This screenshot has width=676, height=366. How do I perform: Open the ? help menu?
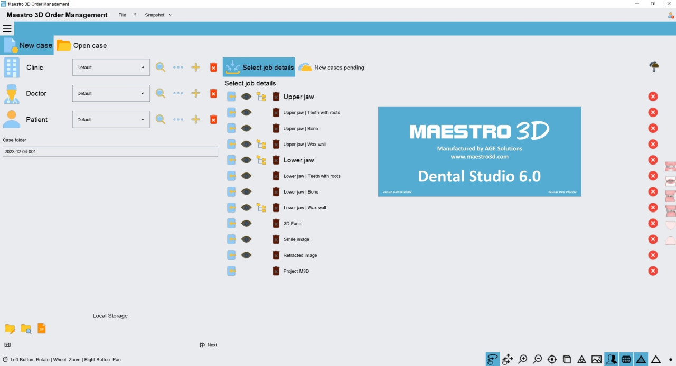[x=135, y=15]
